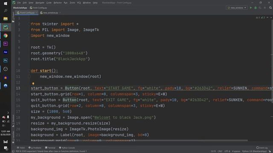Switch to PyCharm taskbar icon
This screenshot has height=153, width=273.
(6, 27)
